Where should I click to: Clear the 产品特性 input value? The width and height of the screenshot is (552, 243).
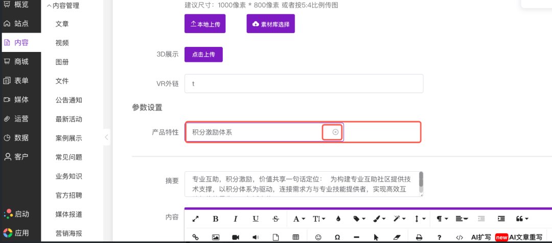[x=335, y=132]
